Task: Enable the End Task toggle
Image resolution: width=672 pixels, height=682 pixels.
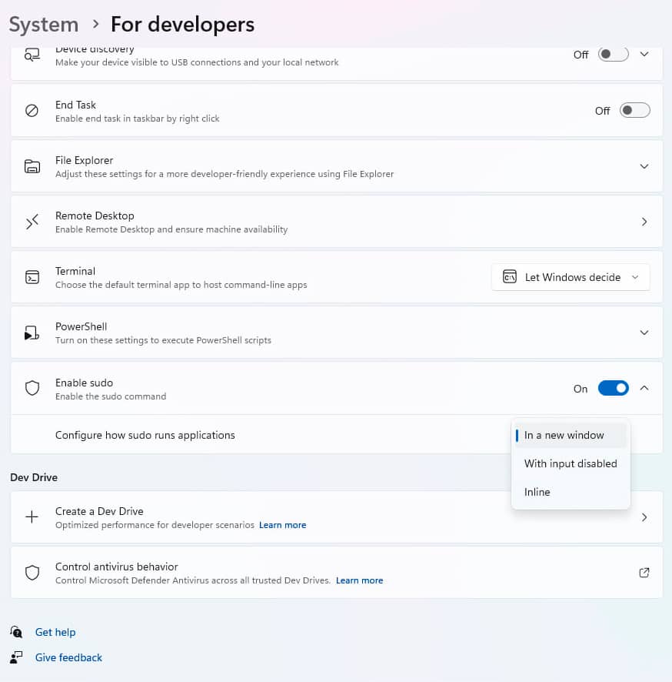Action: pyautogui.click(x=634, y=111)
